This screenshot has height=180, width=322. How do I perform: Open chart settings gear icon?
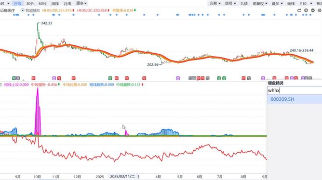320,10
